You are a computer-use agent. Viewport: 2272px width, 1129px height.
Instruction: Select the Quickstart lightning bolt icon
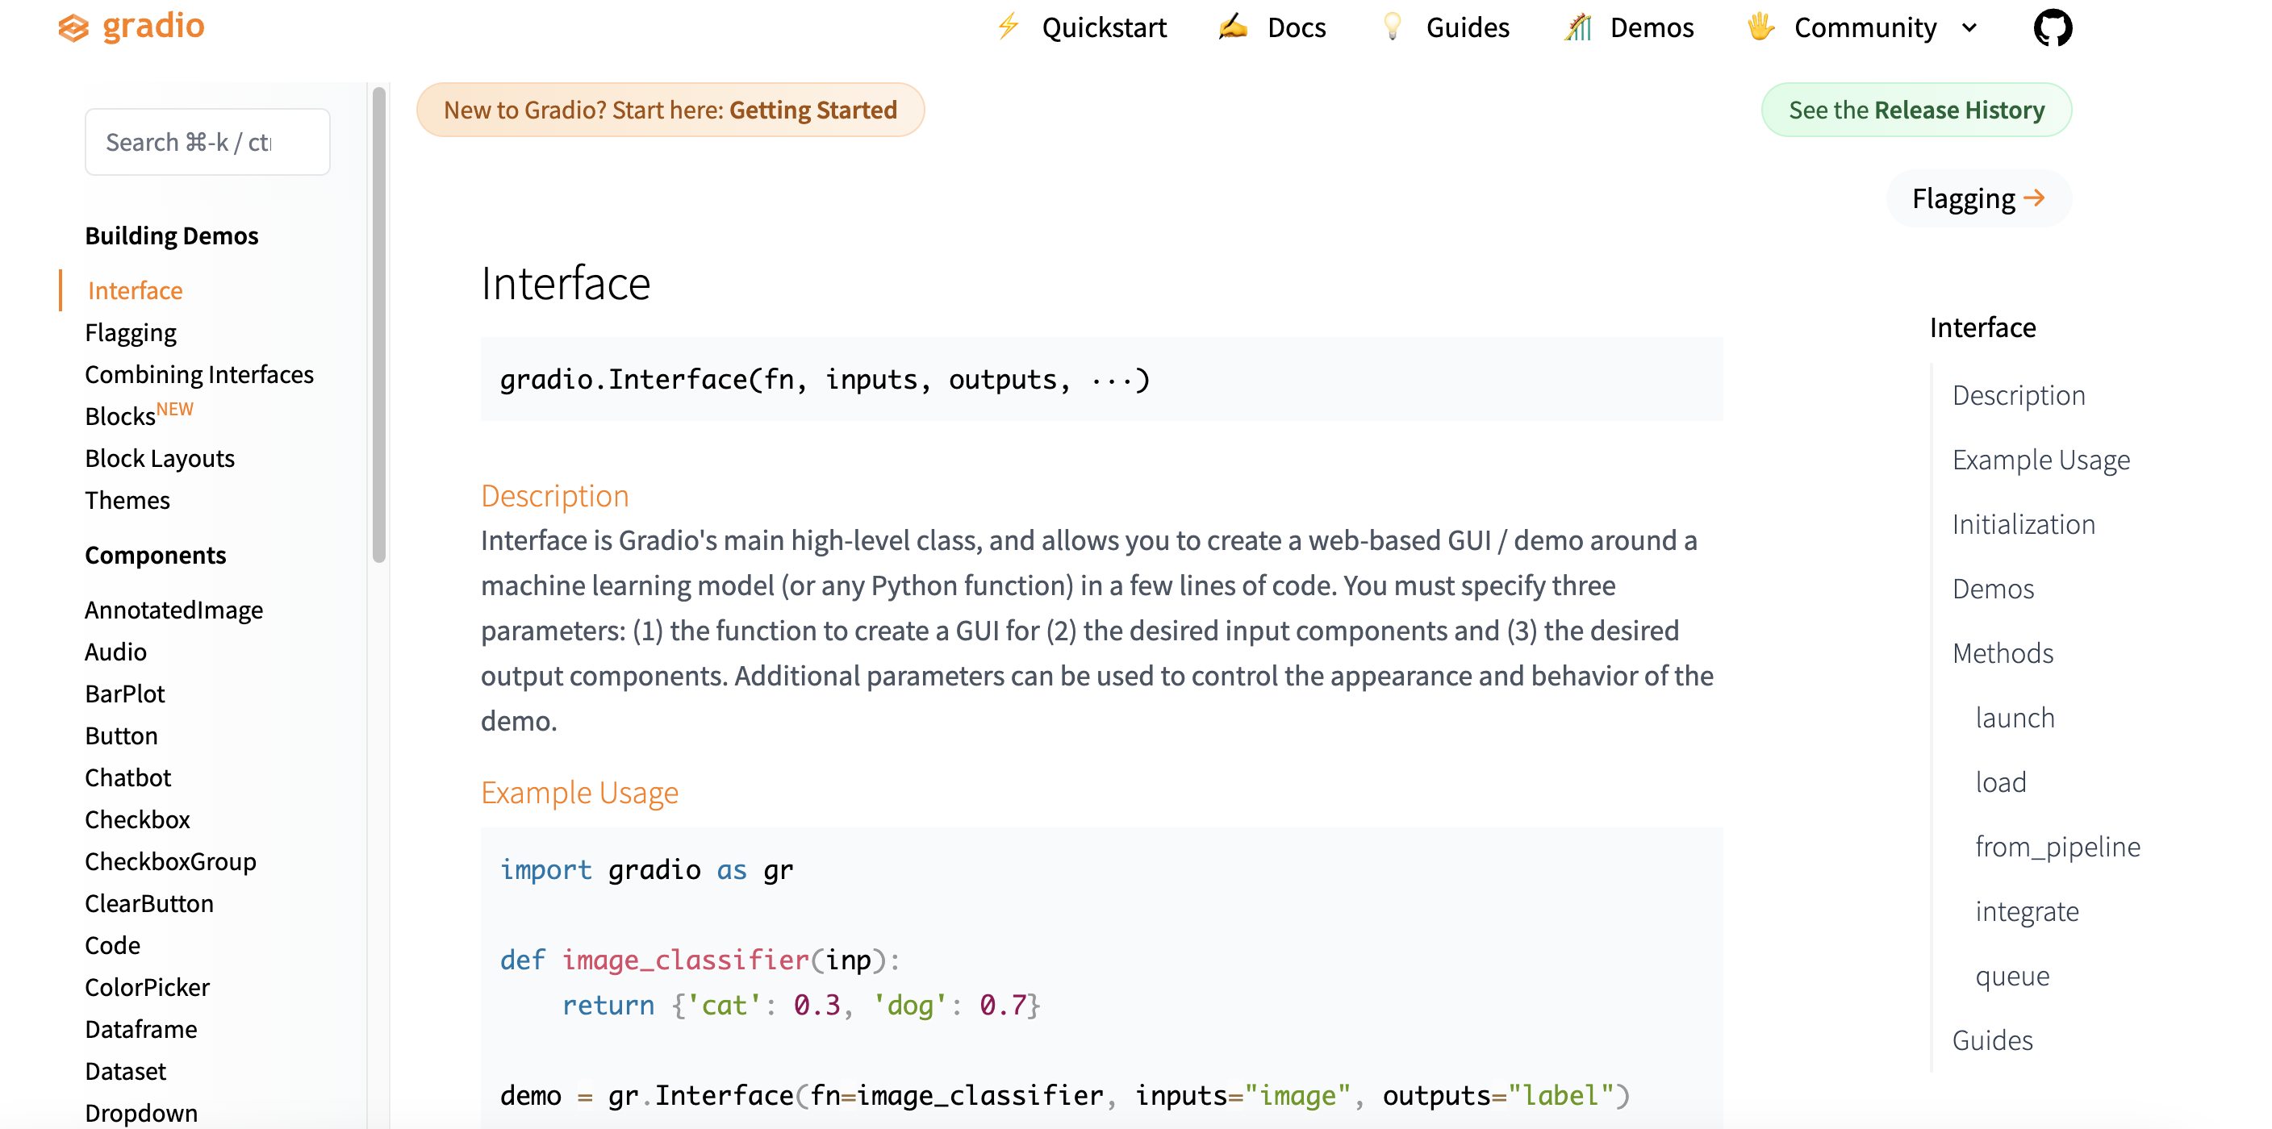(x=1008, y=27)
